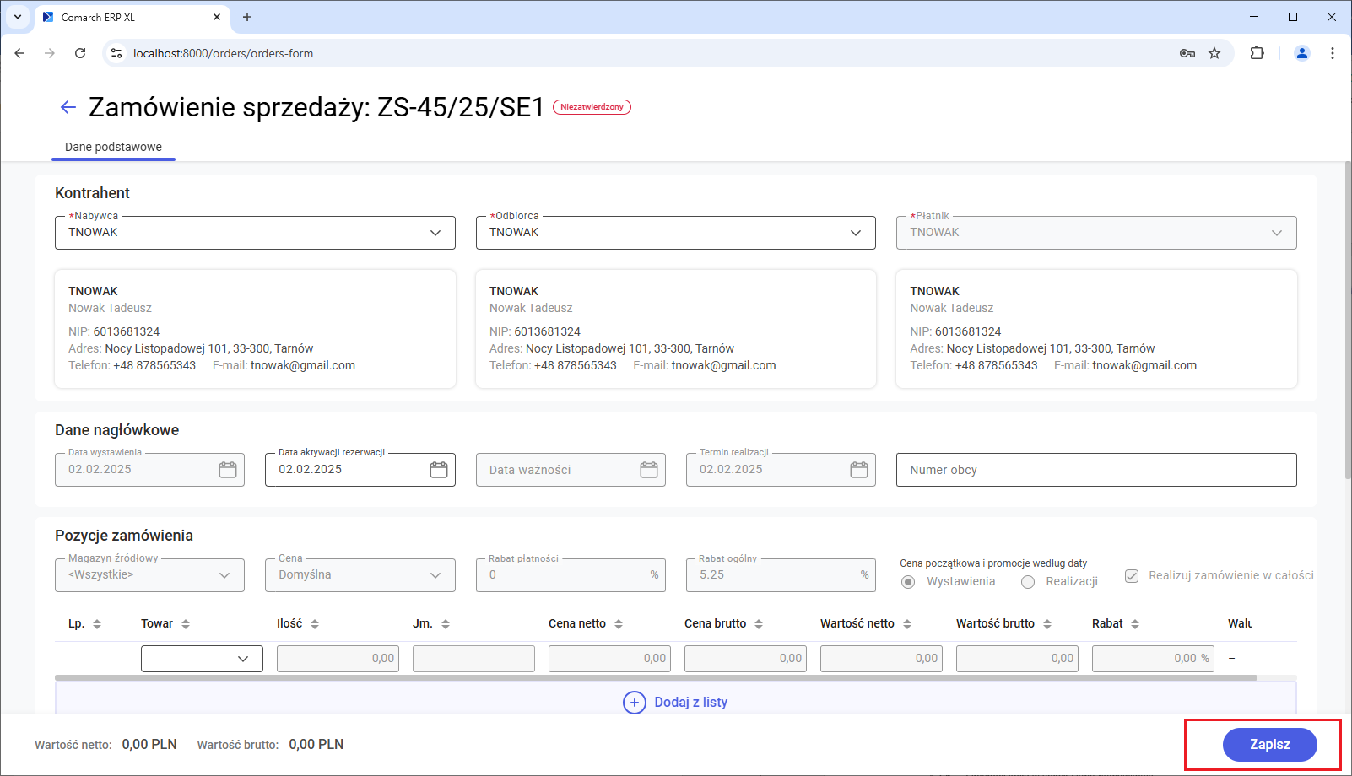Toggle Realizuj zamówienie w całości checkbox
The width and height of the screenshot is (1352, 776).
tap(1132, 576)
